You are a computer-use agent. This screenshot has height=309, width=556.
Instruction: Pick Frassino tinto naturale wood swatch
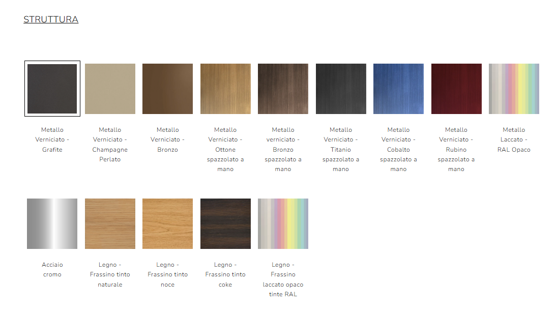pyautogui.click(x=110, y=223)
